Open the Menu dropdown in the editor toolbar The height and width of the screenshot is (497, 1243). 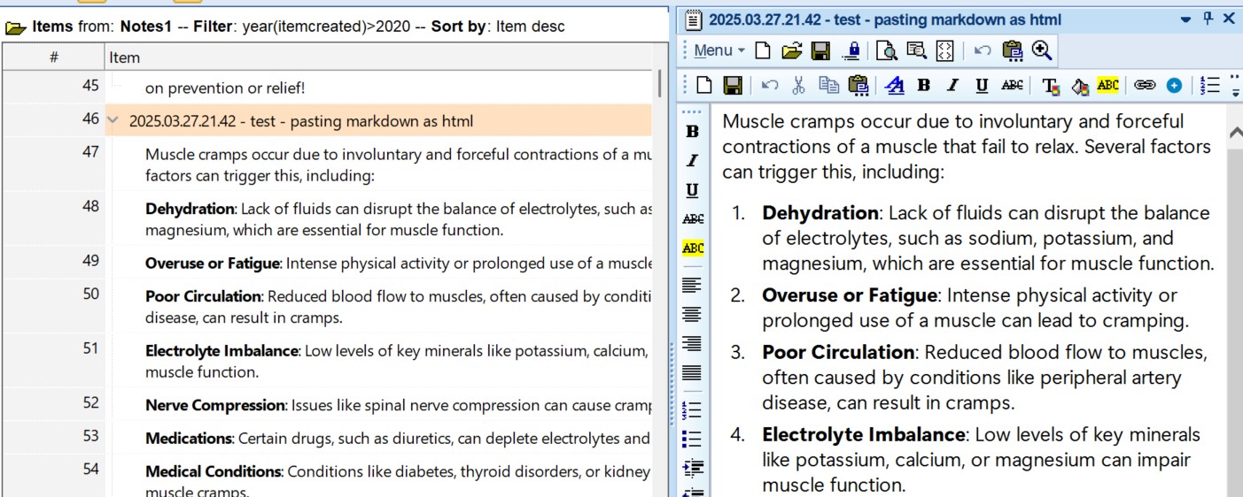(719, 51)
